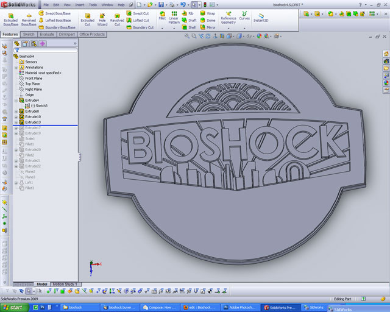
Task: Open the Reference Geometry dropdown arrow
Action: click(229, 28)
